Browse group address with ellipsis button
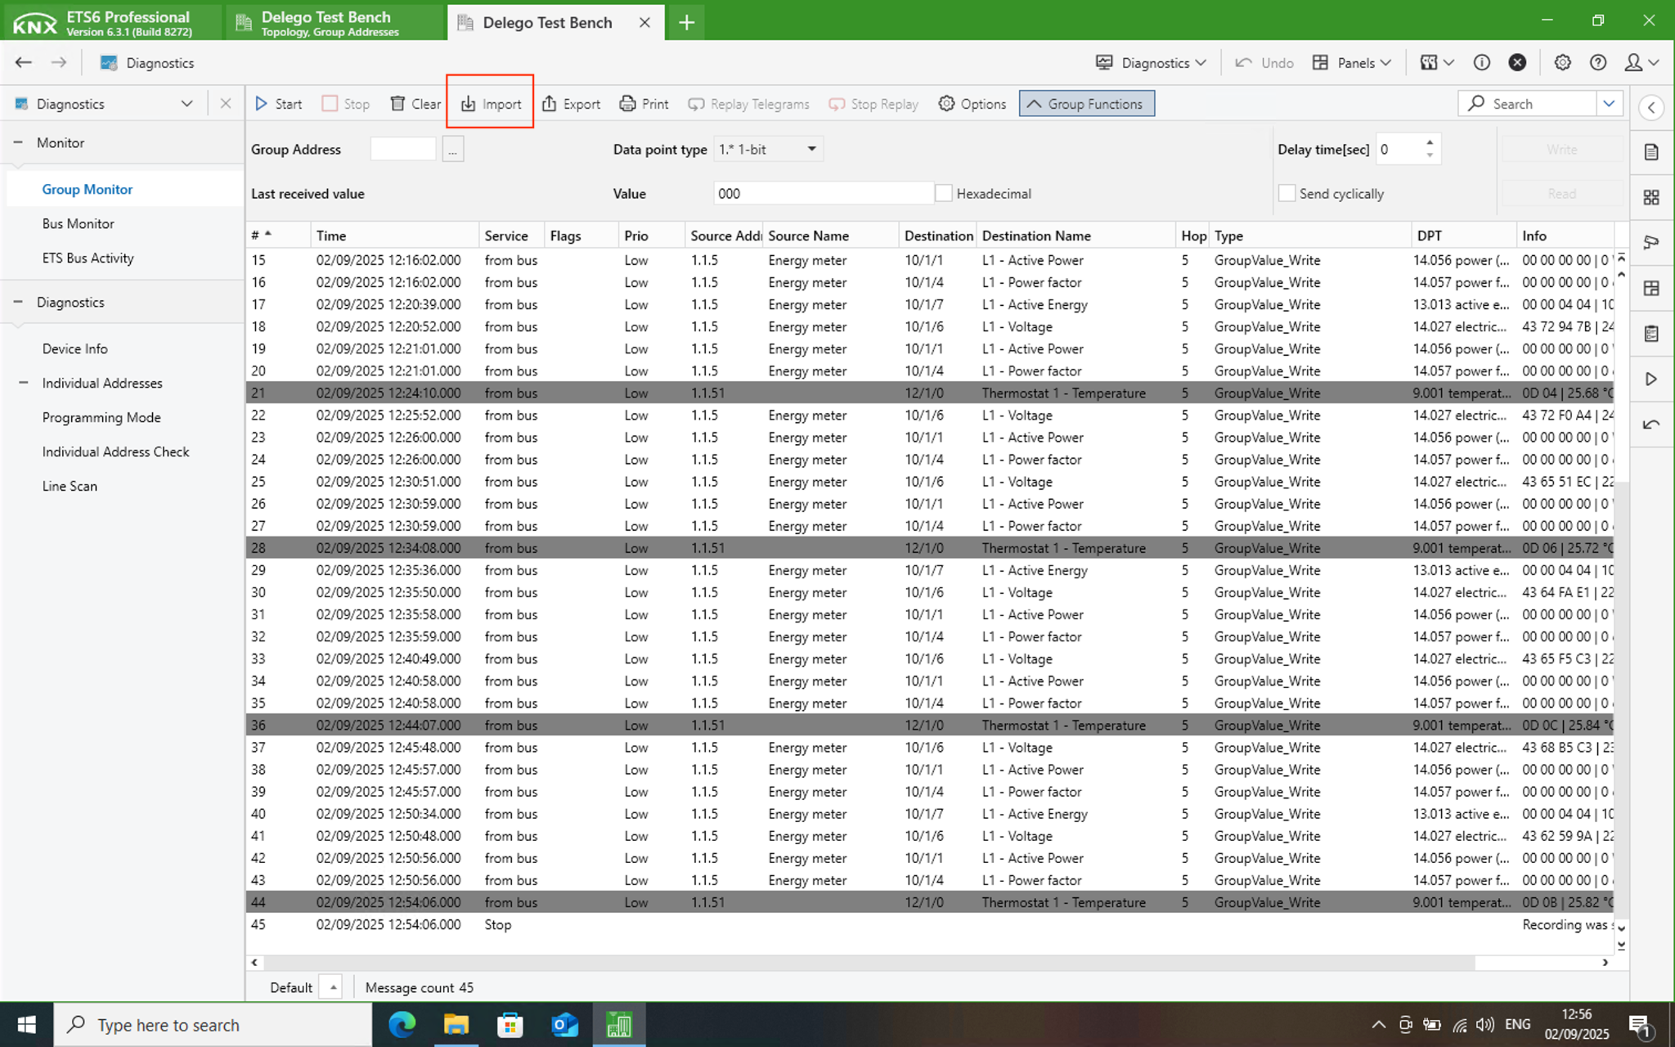Screen dimensions: 1675x1047 tap(452, 150)
